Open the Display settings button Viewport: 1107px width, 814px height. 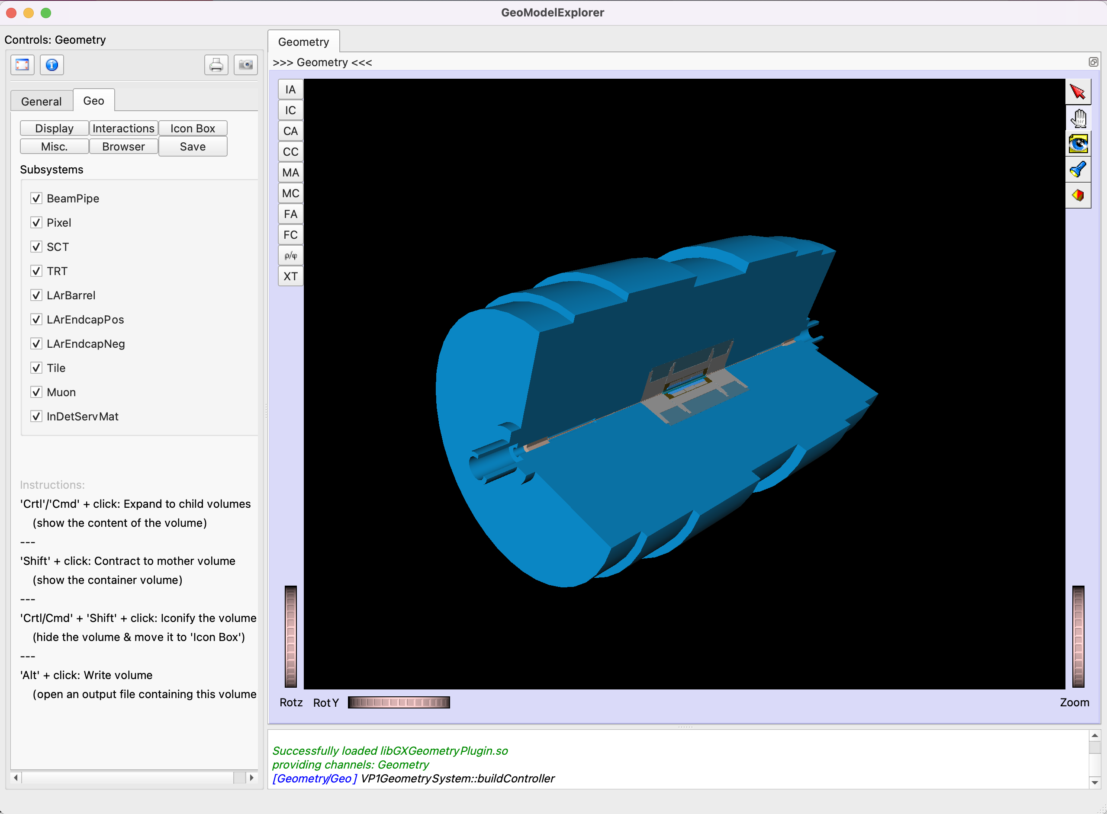click(x=54, y=128)
